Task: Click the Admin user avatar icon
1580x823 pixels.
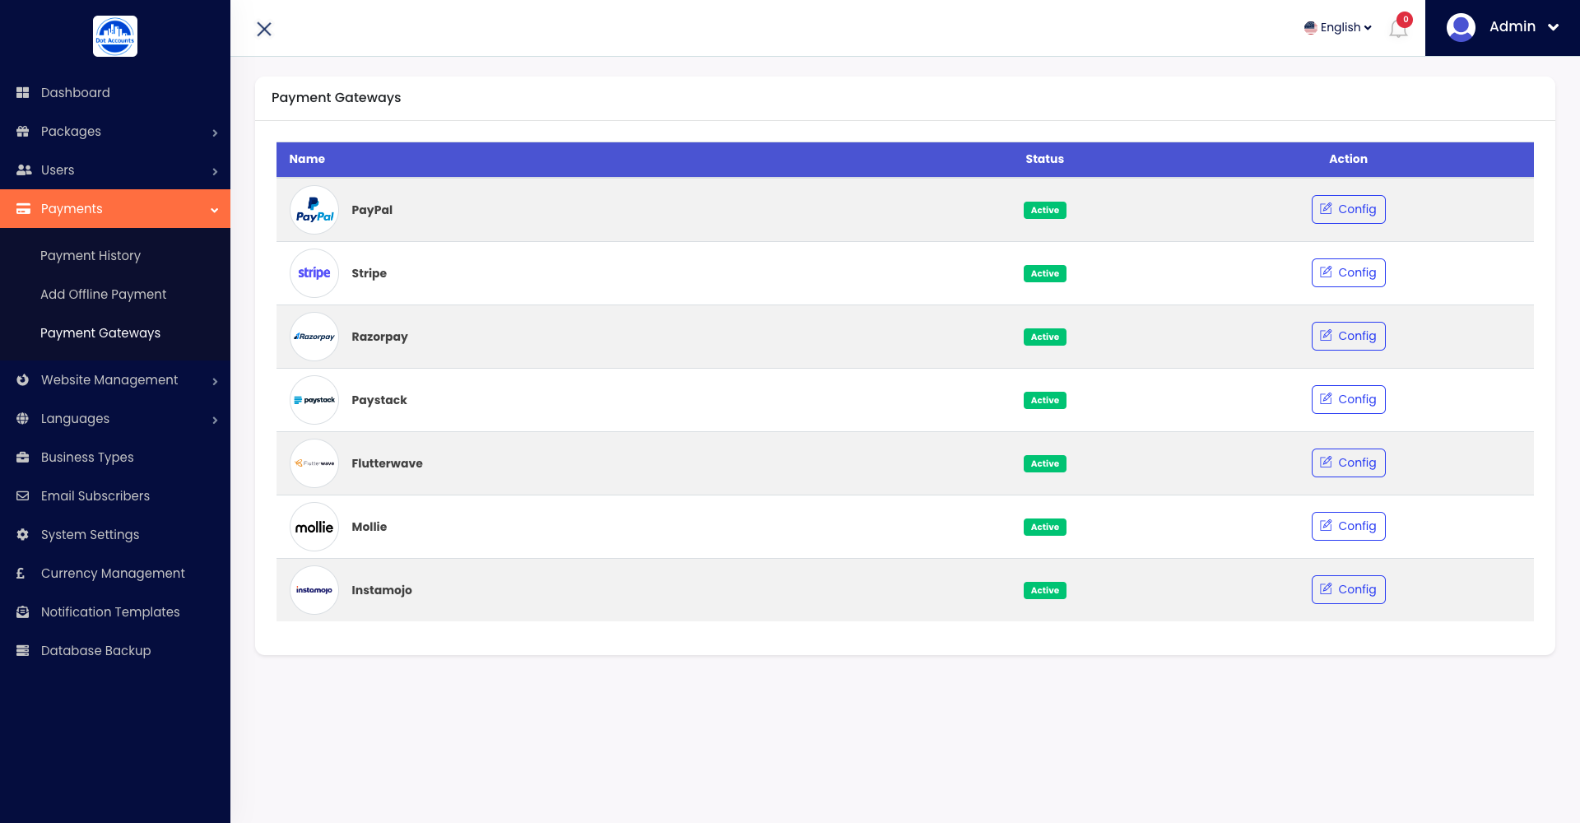Action: pos(1461,27)
